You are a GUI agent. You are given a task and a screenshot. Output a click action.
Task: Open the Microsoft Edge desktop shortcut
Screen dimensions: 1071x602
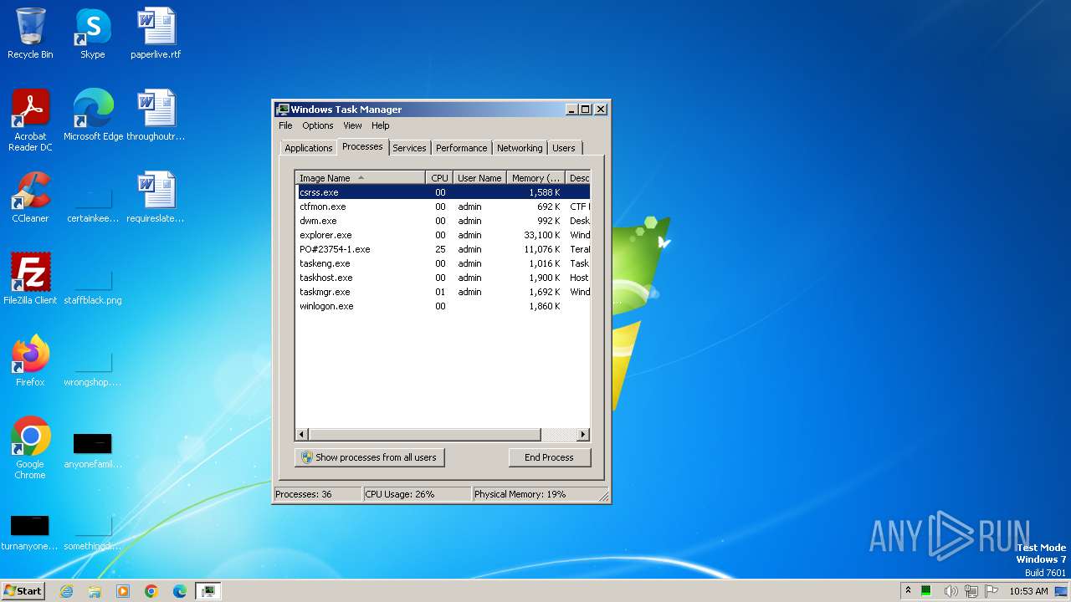93,115
